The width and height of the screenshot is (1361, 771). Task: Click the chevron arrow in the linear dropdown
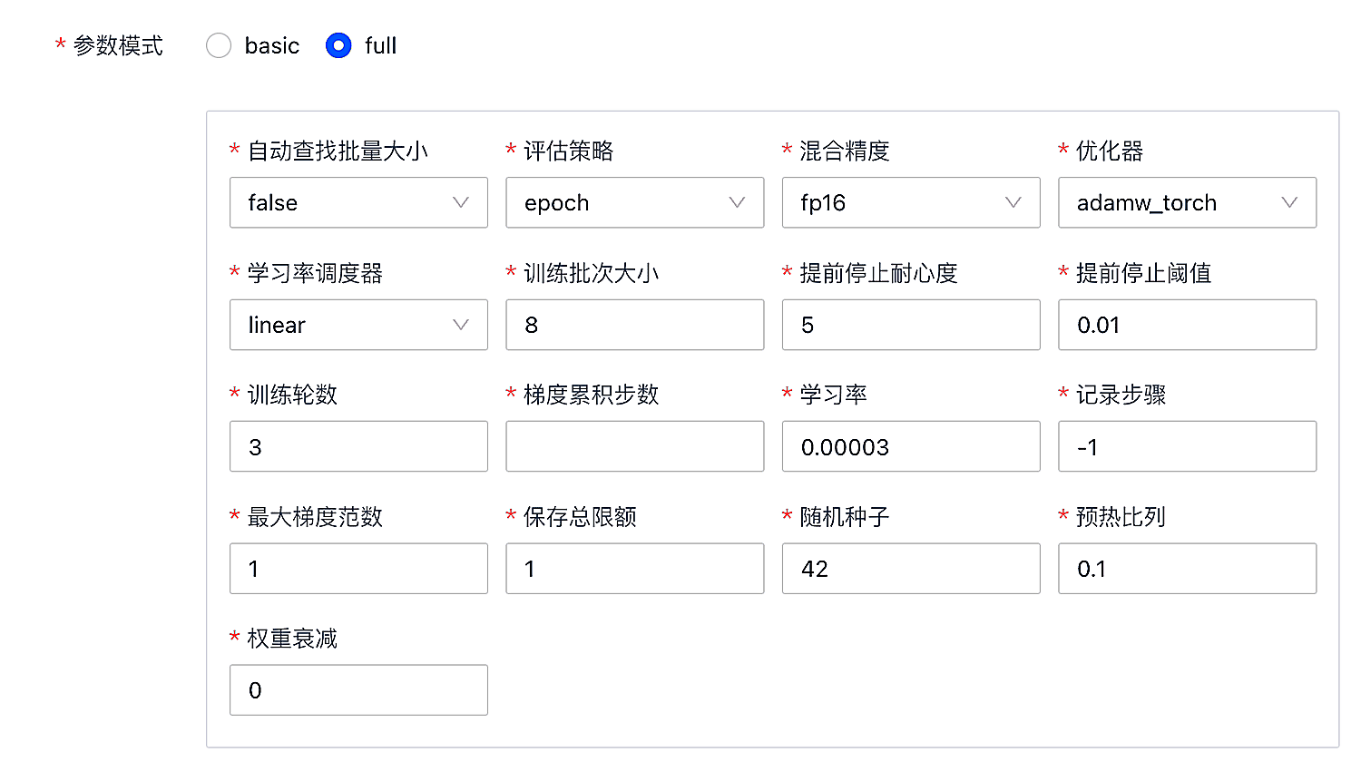click(x=461, y=325)
